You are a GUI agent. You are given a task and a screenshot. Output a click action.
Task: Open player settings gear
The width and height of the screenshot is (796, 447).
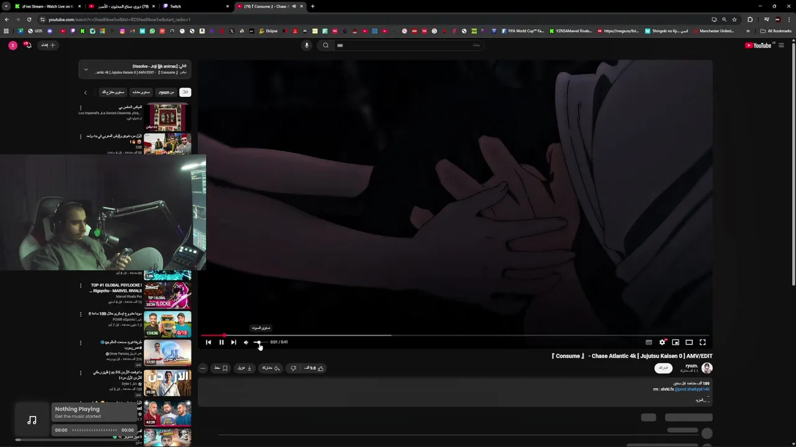tap(662, 342)
